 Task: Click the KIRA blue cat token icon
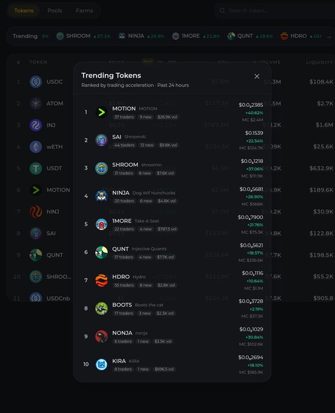coord(101,364)
